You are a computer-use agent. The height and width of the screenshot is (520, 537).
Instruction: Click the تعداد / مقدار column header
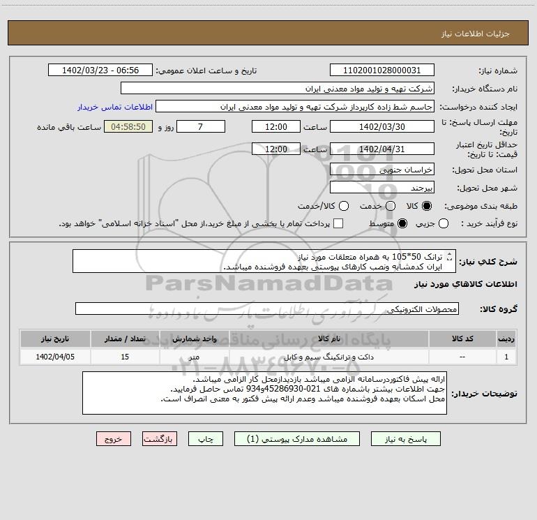coord(125,339)
